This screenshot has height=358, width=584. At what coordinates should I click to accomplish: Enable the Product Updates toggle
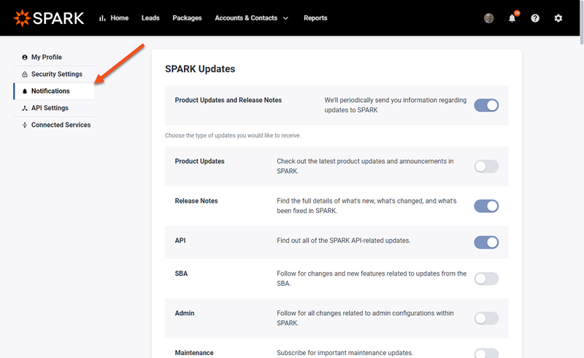[x=486, y=166]
